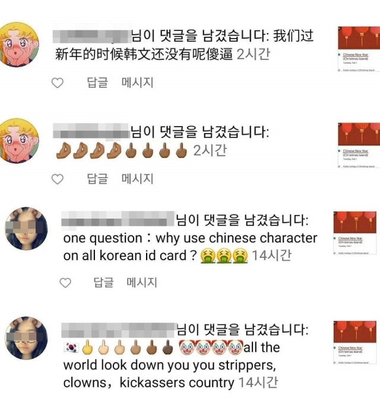View profile photo beside 'one question' comment
380x398 pixels.
pyautogui.click(x=26, y=229)
